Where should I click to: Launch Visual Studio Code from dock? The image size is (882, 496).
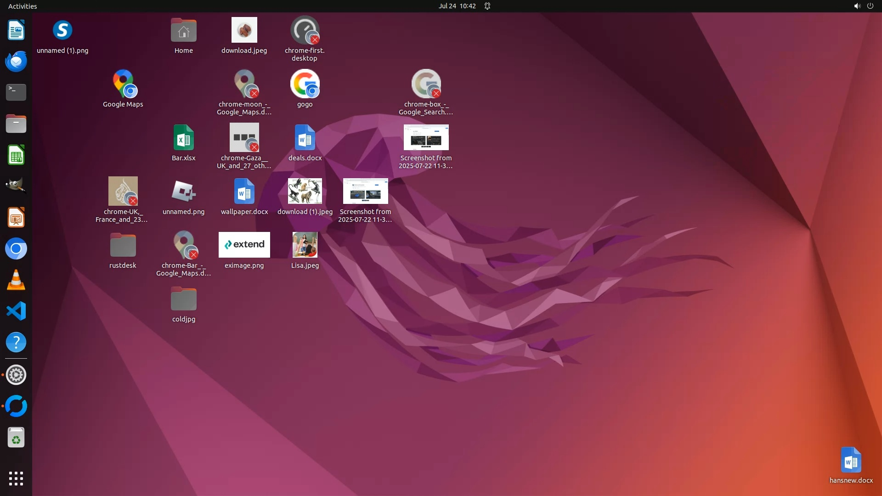click(x=16, y=311)
